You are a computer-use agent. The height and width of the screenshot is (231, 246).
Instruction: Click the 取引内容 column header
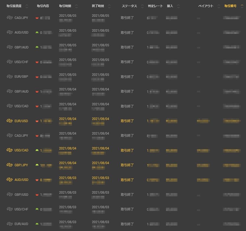pyautogui.click(x=43, y=6)
